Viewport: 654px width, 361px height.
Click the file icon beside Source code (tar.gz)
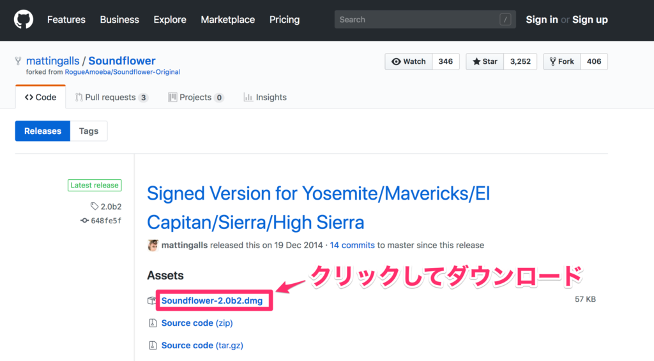click(153, 345)
